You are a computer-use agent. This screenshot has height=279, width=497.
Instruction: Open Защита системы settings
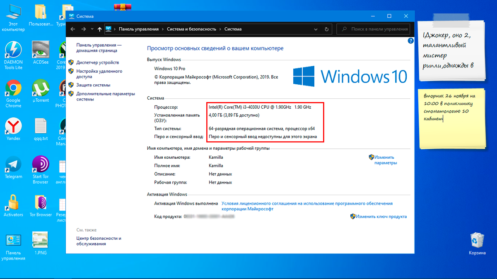click(x=93, y=85)
